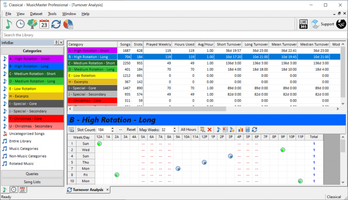Expand the Queries section in the InfoBar
Image resolution: width=348 pixels, height=200 pixels.
click(32, 174)
